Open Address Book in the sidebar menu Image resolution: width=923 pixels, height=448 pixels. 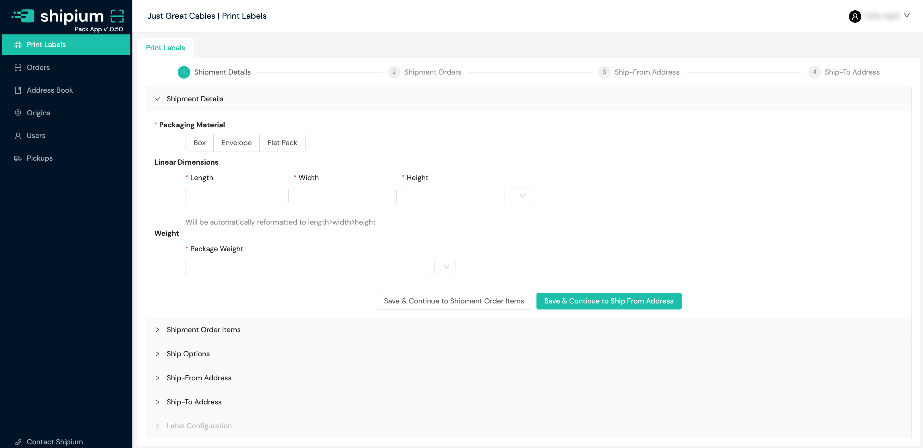(66, 90)
